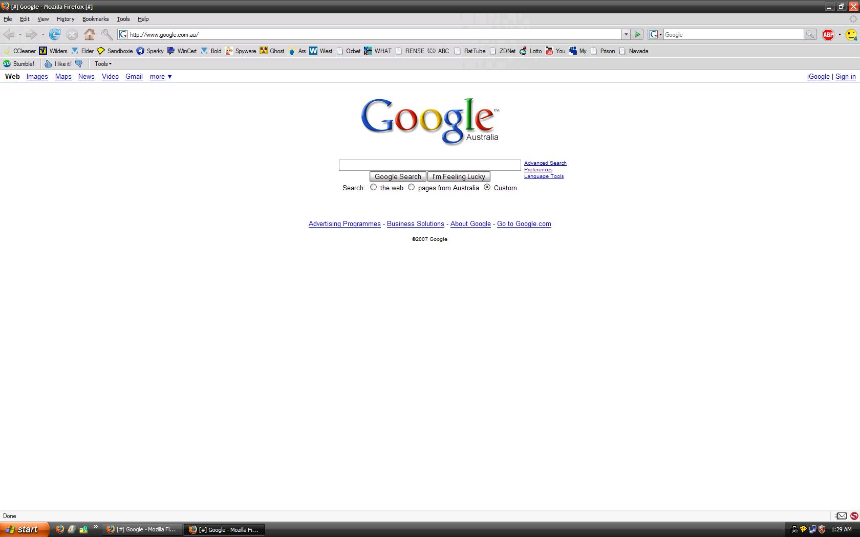Select the 'pages from Australia' radio button
Screen dimensions: 860x537
pos(412,187)
